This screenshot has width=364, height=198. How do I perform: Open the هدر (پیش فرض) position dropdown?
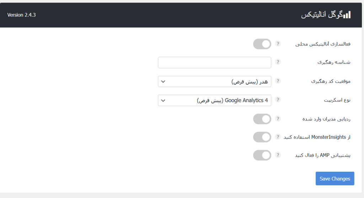click(214, 81)
